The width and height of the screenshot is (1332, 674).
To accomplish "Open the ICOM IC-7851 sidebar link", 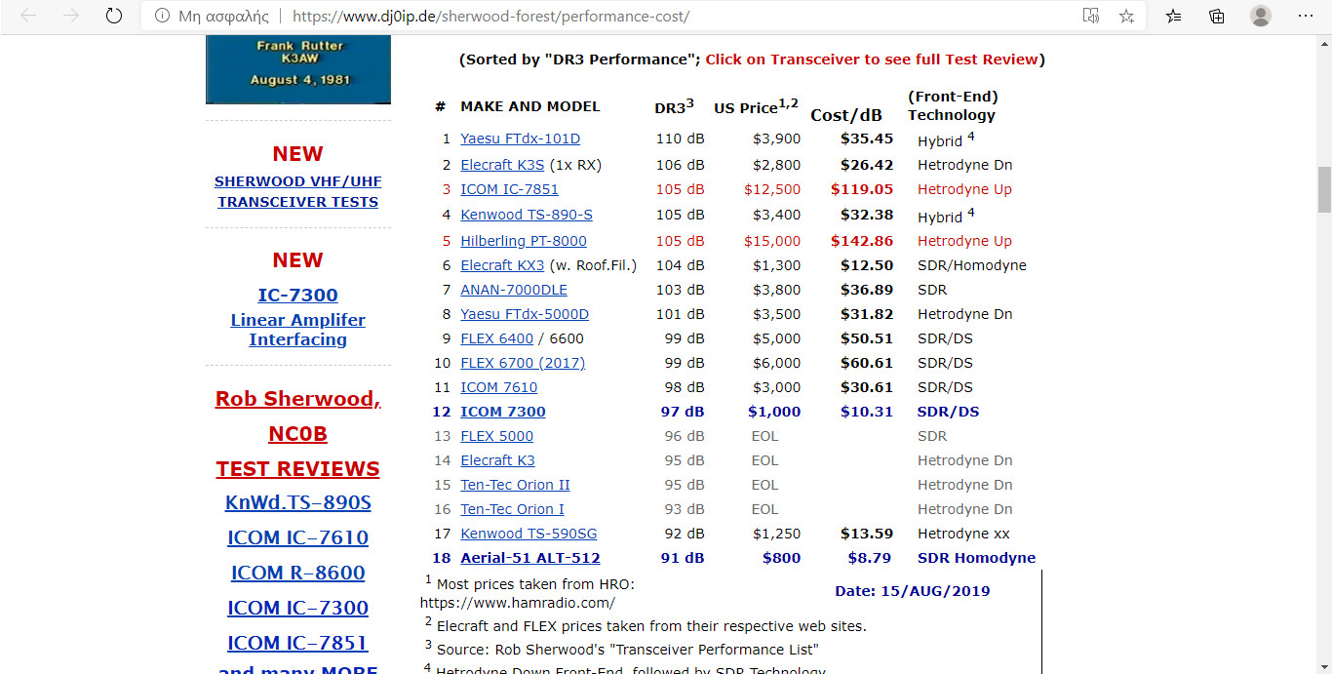I will pos(297,643).
